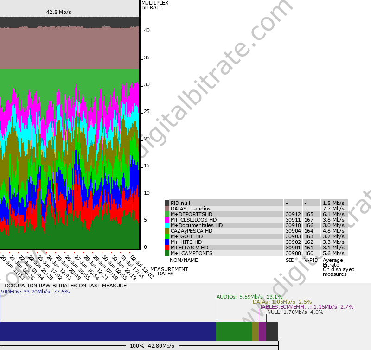Click the 7.7 Mb/s average bitrate value
This screenshot has width=371, height=350.
333,209
